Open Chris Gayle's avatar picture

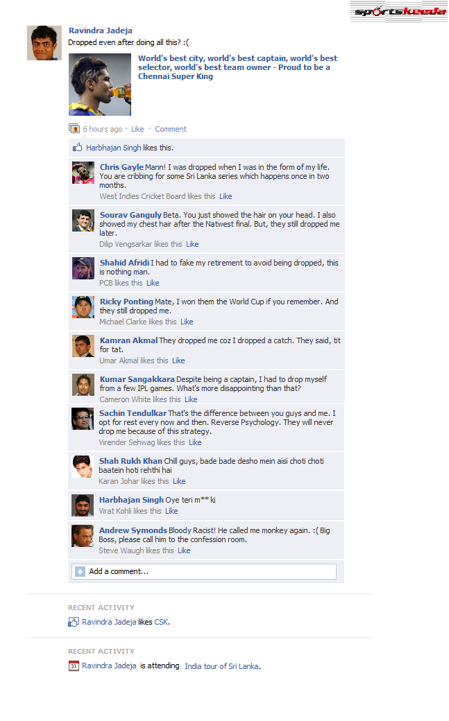coord(83,173)
